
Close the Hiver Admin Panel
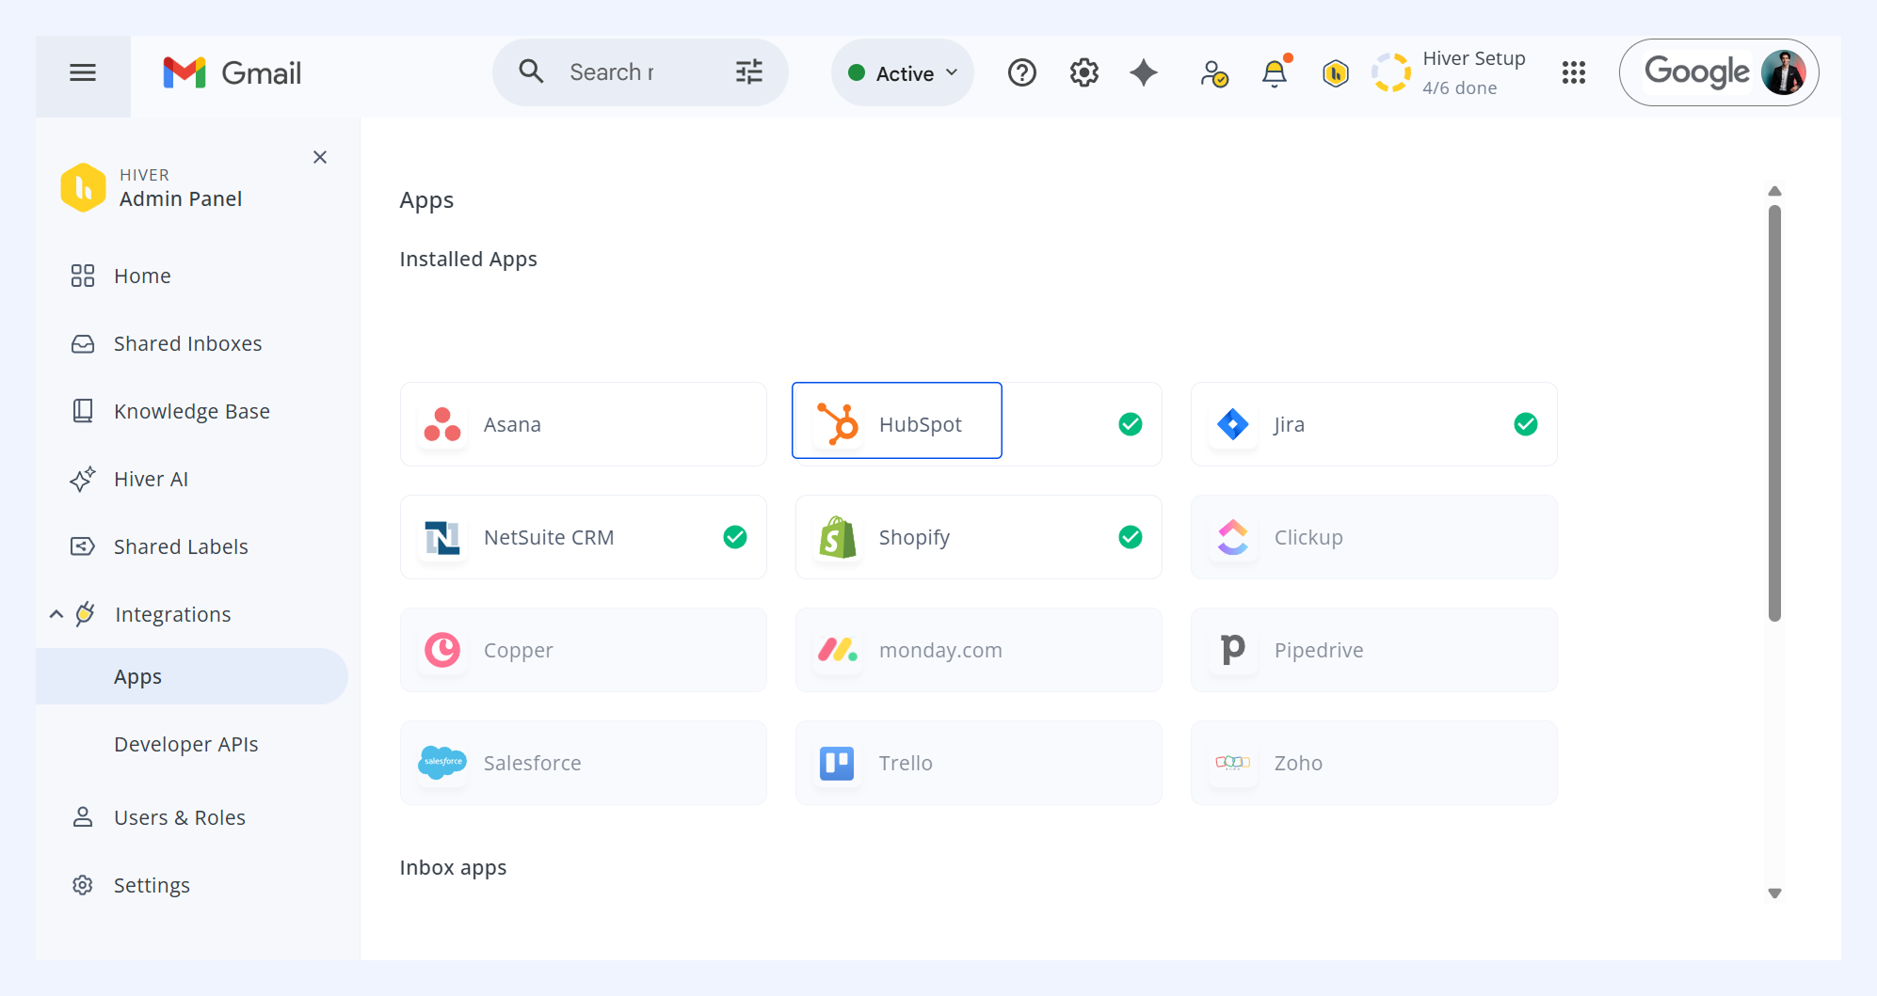(x=320, y=157)
